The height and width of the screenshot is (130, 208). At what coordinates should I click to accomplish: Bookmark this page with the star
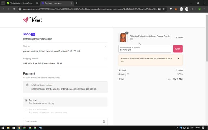coord(164,9)
